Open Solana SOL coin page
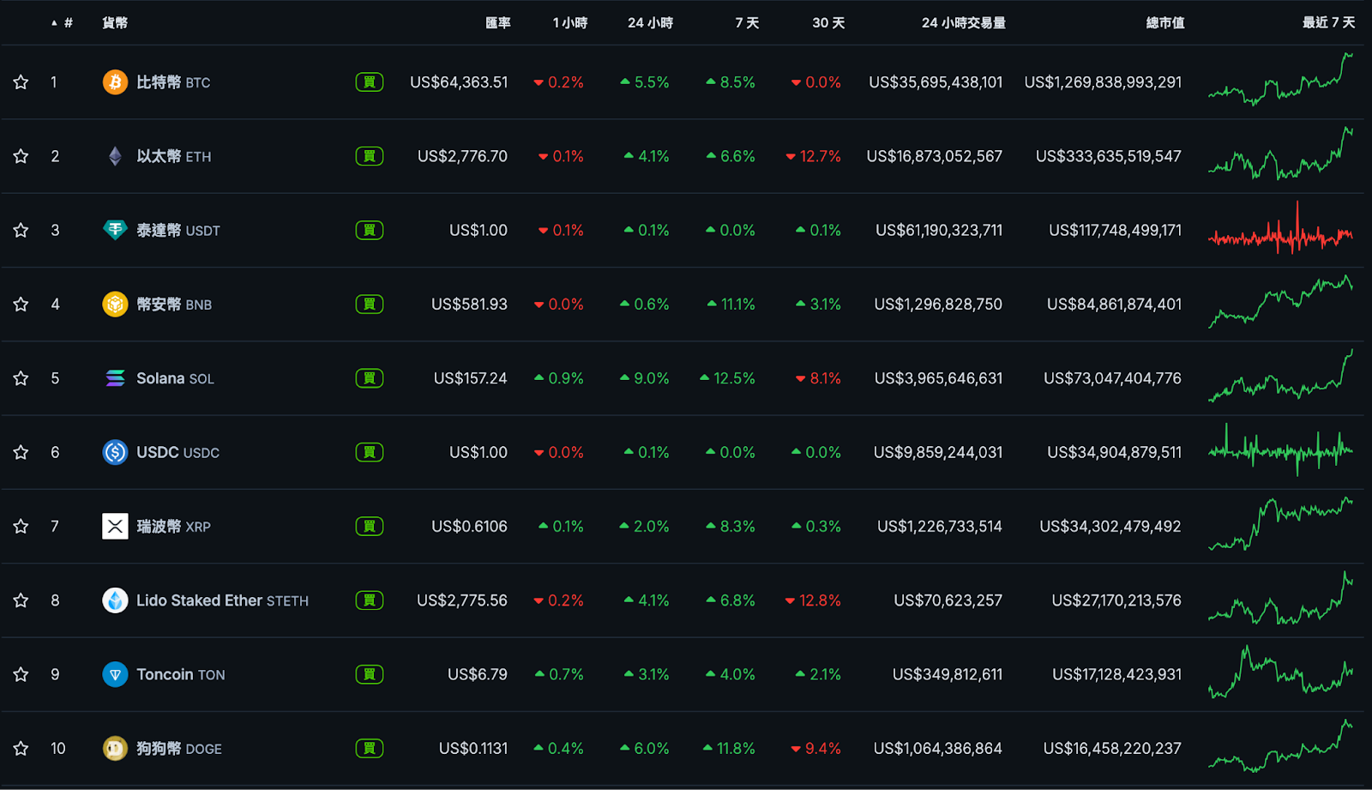 pyautogui.click(x=175, y=378)
